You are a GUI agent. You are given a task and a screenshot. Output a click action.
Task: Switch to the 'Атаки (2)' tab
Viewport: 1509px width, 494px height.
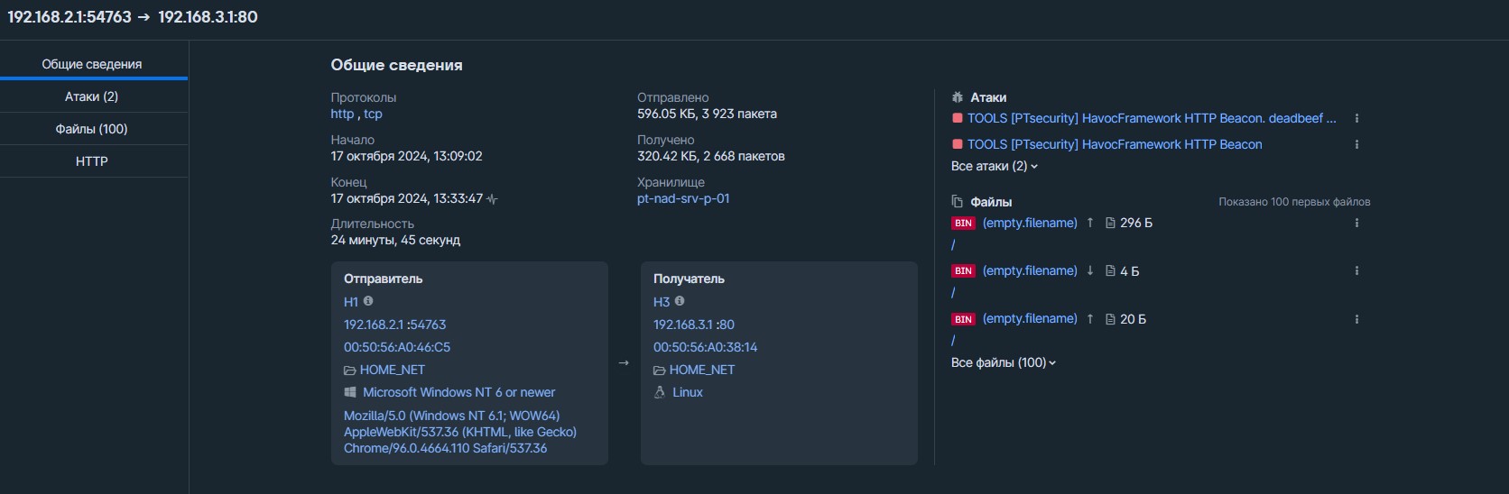coord(92,96)
